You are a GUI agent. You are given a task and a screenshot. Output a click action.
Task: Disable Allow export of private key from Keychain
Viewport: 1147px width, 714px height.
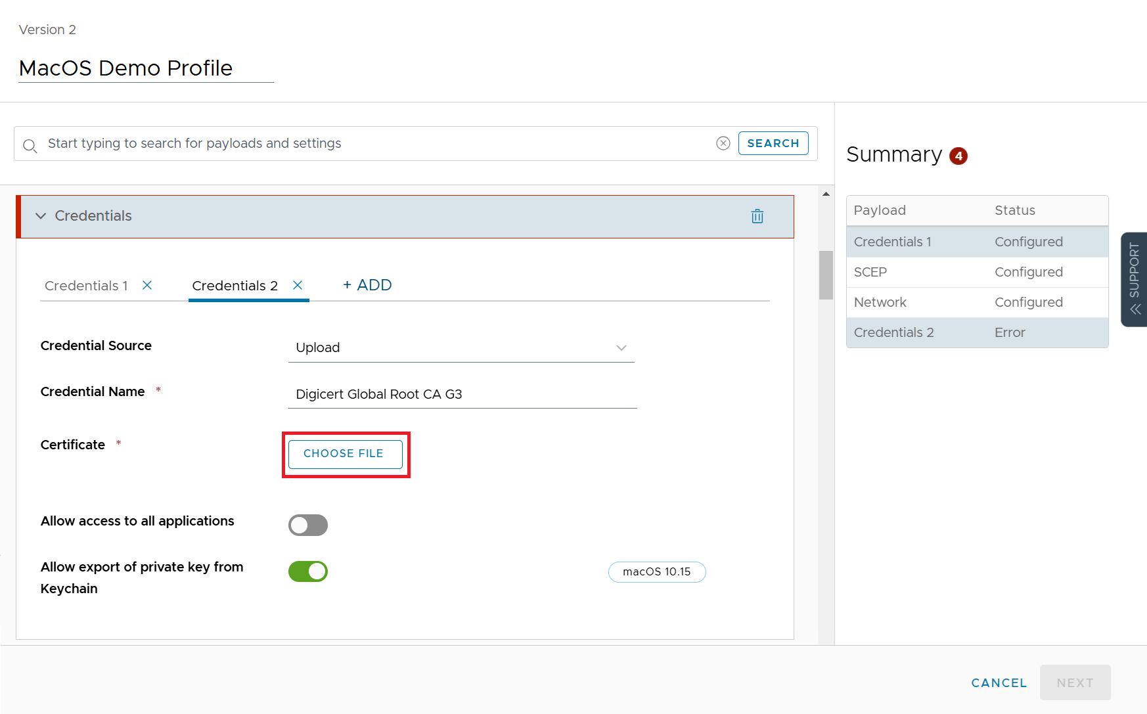[x=307, y=571]
